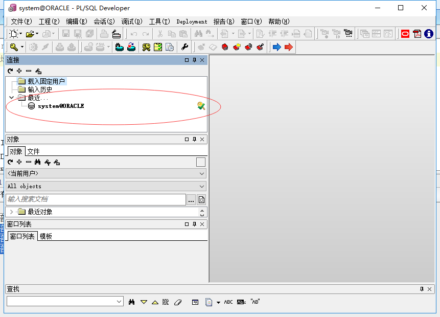Open the 工具(T) menu
The width and height of the screenshot is (440, 317).
pyautogui.click(x=159, y=21)
